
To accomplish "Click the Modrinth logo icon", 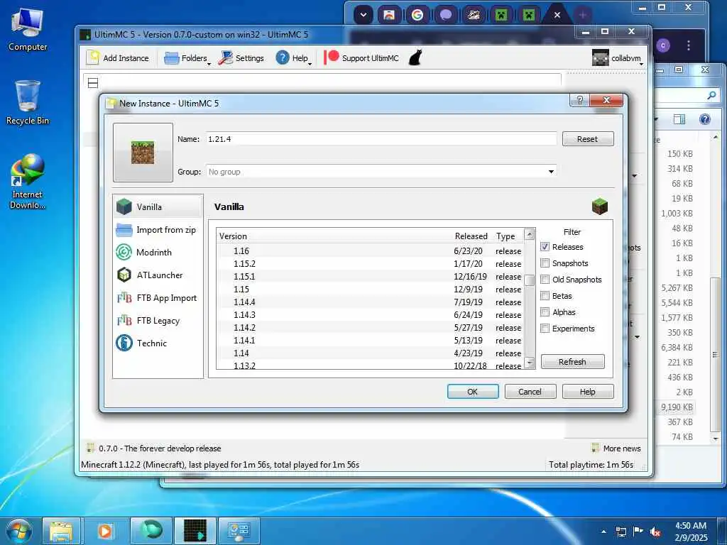I will tap(124, 252).
